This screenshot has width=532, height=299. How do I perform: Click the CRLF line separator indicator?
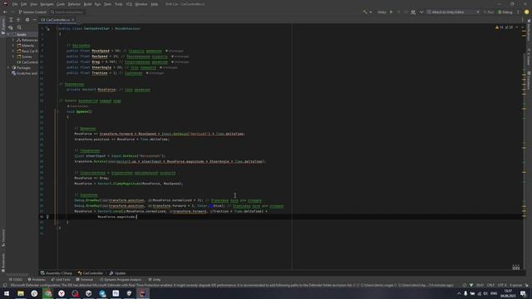(x=490, y=286)
